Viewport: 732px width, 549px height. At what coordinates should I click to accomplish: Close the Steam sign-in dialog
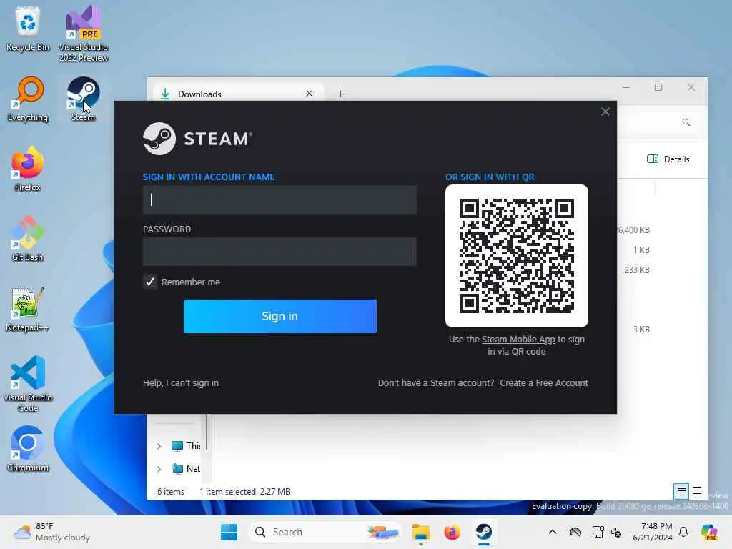click(x=605, y=112)
